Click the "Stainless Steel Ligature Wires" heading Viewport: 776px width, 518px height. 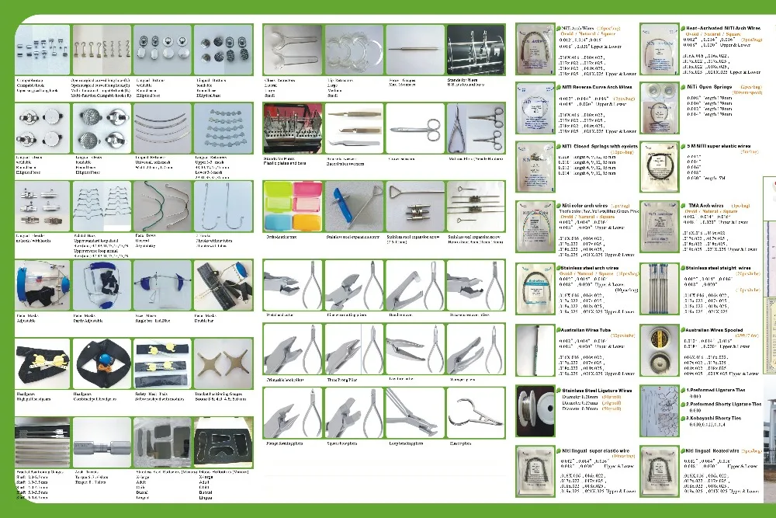click(597, 390)
